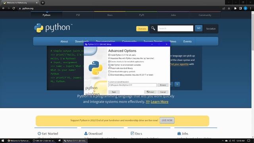Open a new browser tab

coord(43,3)
